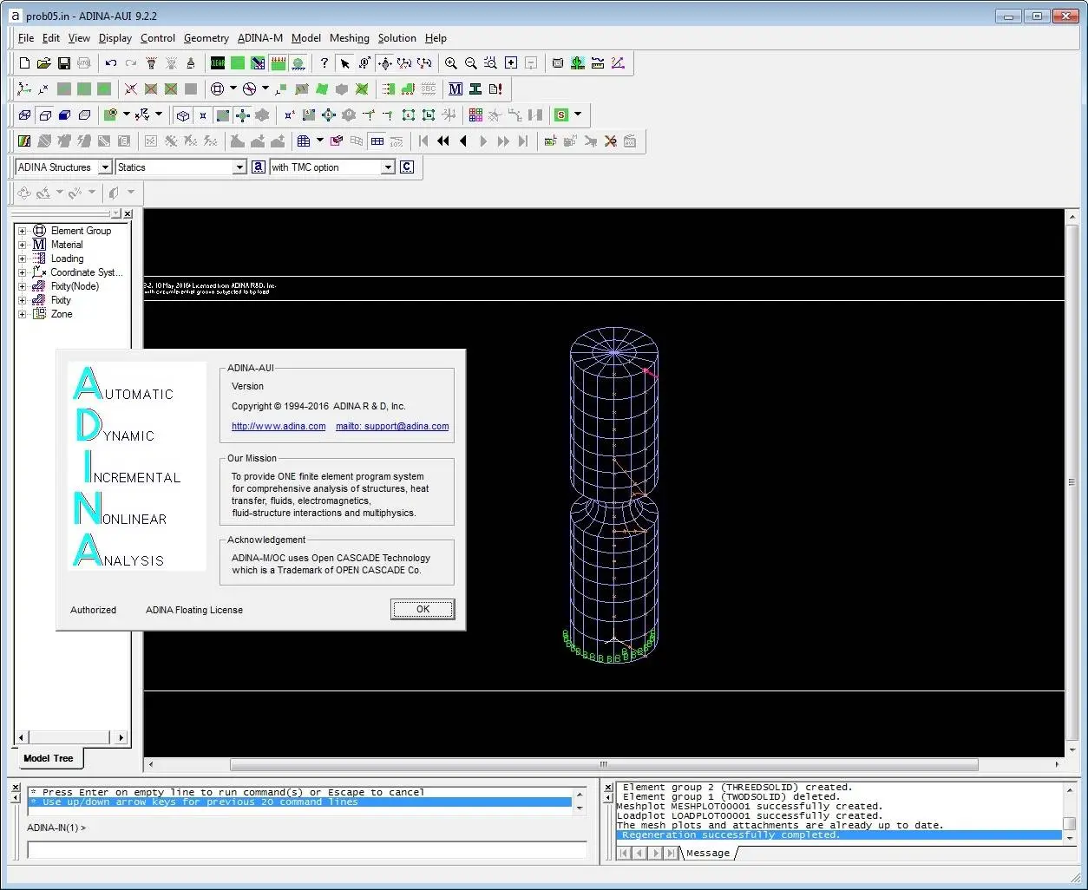Click the ADINA-IN command input field
The image size is (1088, 890).
[307, 850]
